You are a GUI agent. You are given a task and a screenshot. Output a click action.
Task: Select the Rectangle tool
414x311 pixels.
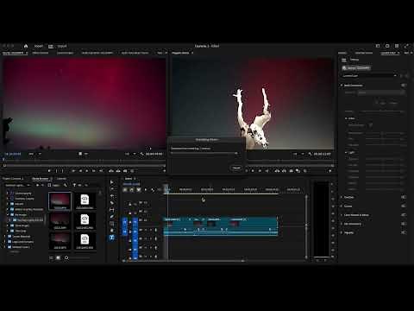[112, 224]
